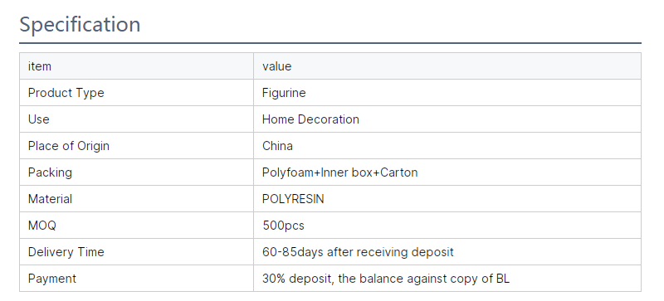This screenshot has width=664, height=301.
Task: Click the Delivery Time label
Action: [x=66, y=252]
